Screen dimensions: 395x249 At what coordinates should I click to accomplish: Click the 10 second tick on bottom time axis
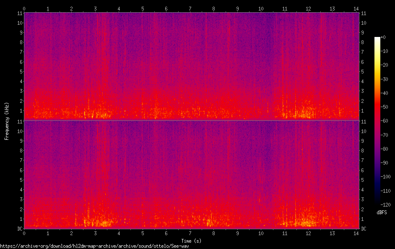coord(261,233)
